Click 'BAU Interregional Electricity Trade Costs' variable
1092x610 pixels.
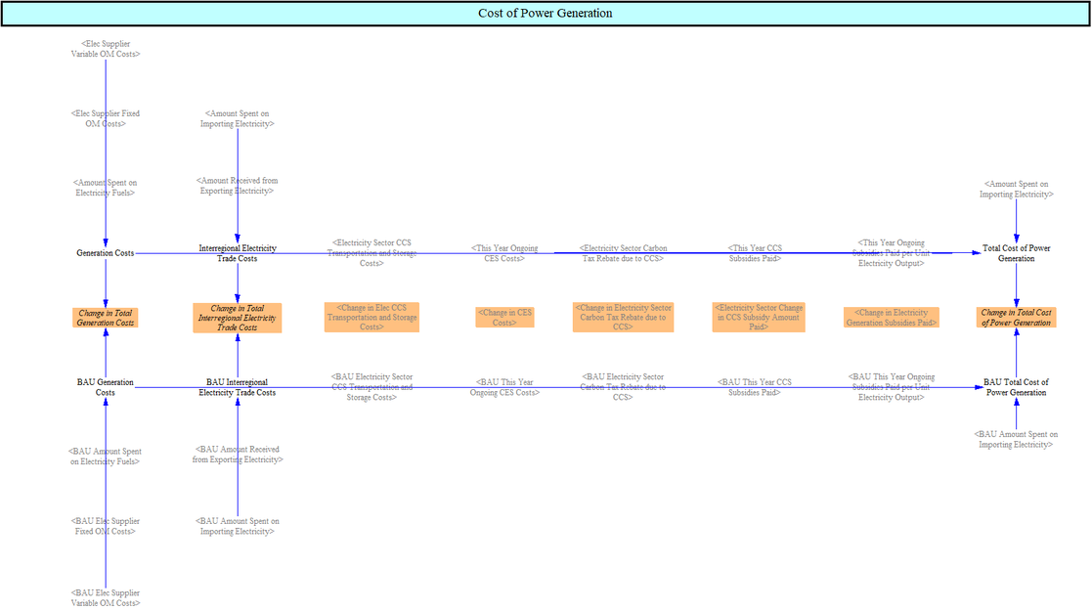tap(238, 388)
